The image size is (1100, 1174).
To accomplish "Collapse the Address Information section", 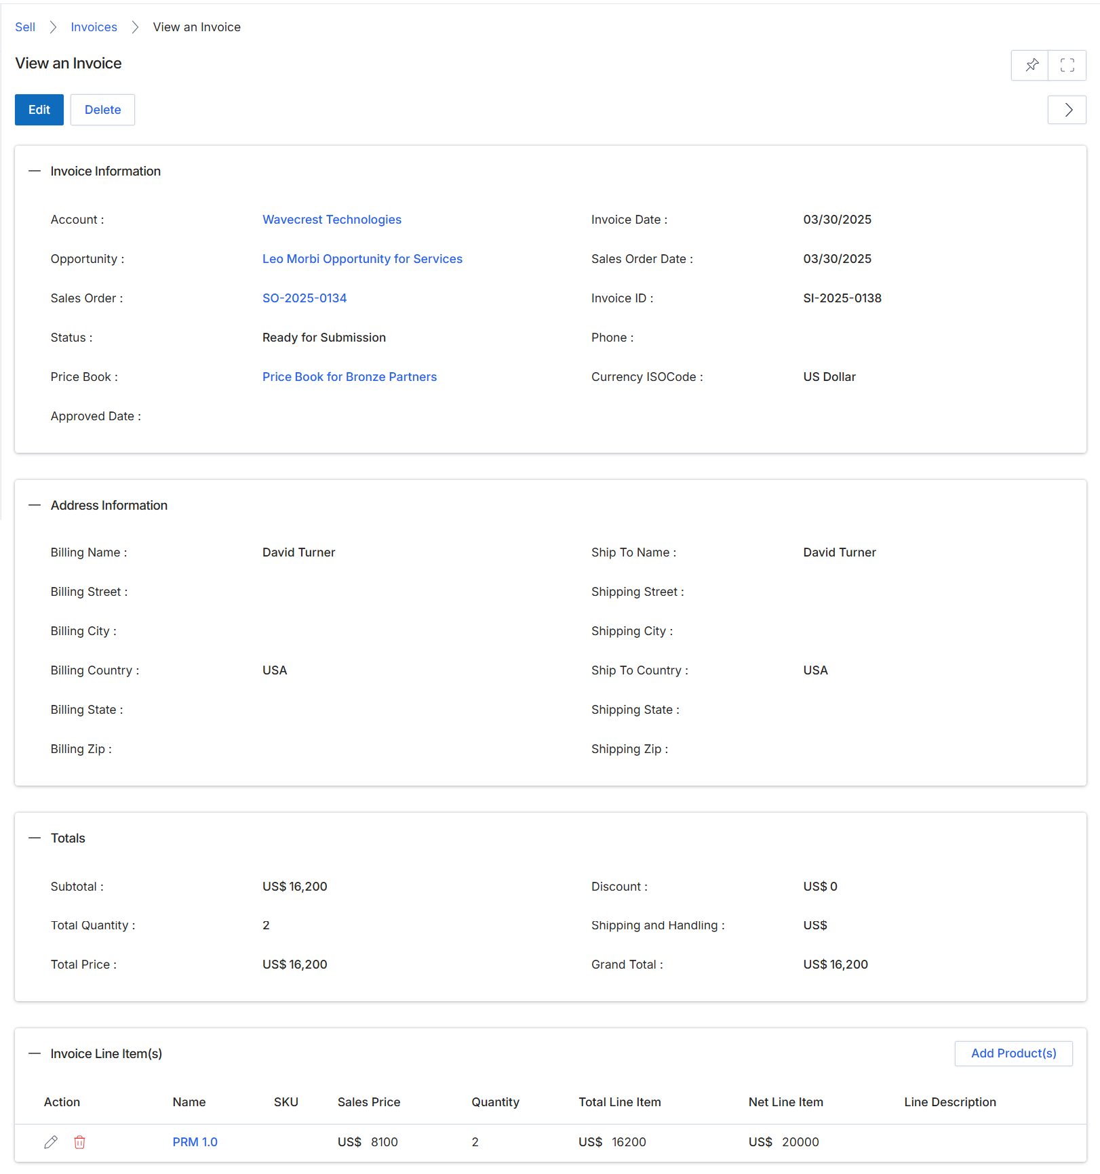I will point(35,505).
